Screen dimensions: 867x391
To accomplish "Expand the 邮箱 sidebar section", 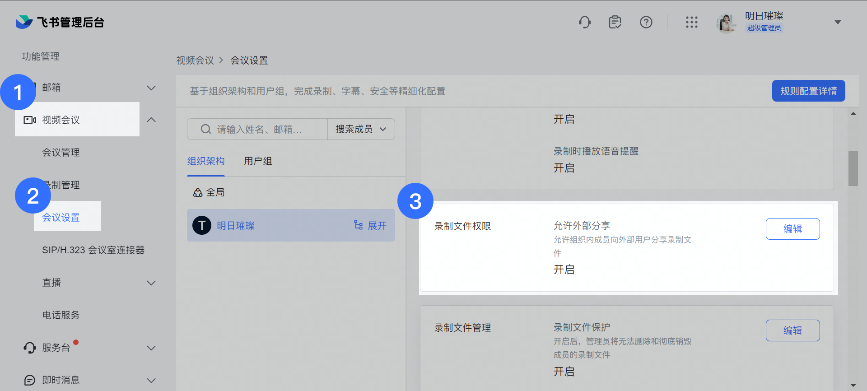I will tap(151, 88).
